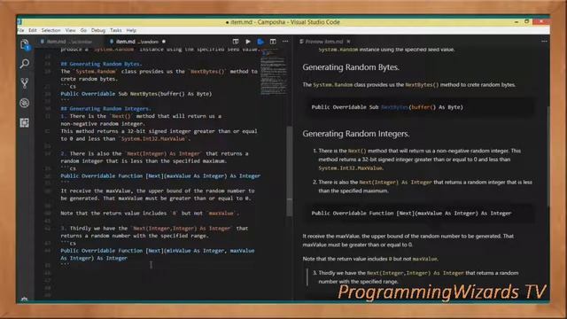Open the Debug menu

click(98, 30)
